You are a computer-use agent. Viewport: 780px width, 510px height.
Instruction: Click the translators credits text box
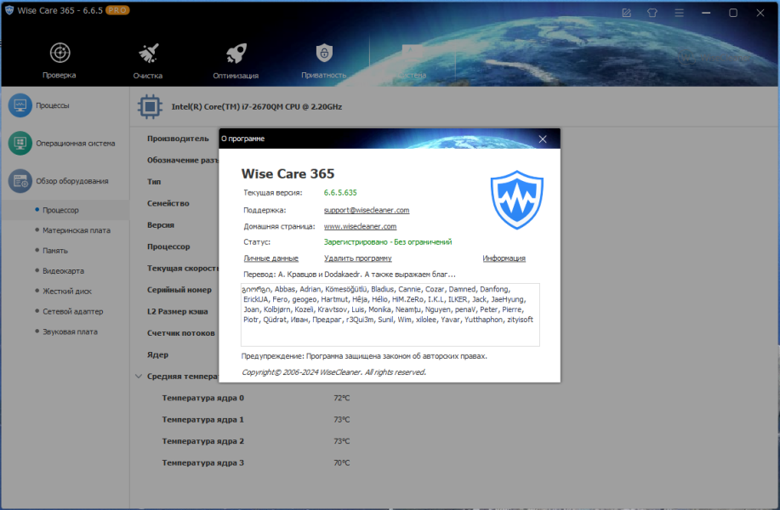pos(390,314)
